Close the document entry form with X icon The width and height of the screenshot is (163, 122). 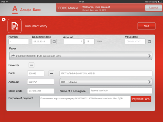pos(4,20)
